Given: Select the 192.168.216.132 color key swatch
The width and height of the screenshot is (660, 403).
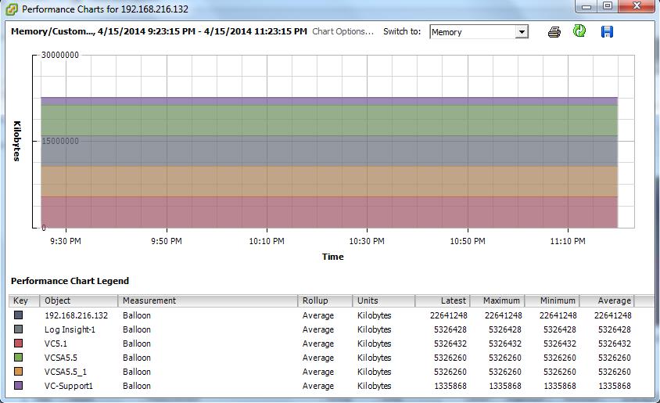Looking at the screenshot, I should tap(19, 315).
